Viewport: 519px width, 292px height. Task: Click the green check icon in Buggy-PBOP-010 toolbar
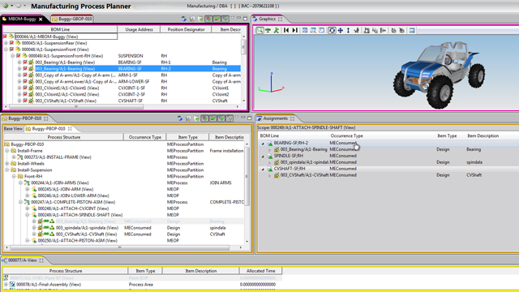pyautogui.click(x=221, y=118)
